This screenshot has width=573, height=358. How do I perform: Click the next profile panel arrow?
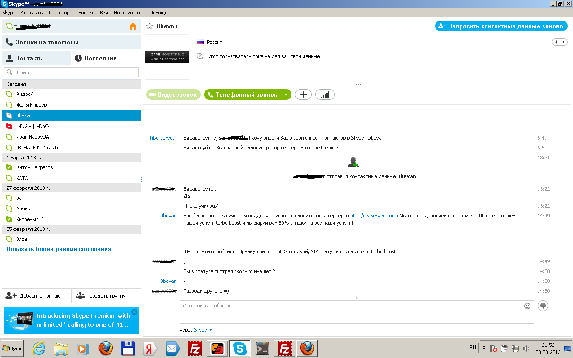pyautogui.click(x=564, y=42)
